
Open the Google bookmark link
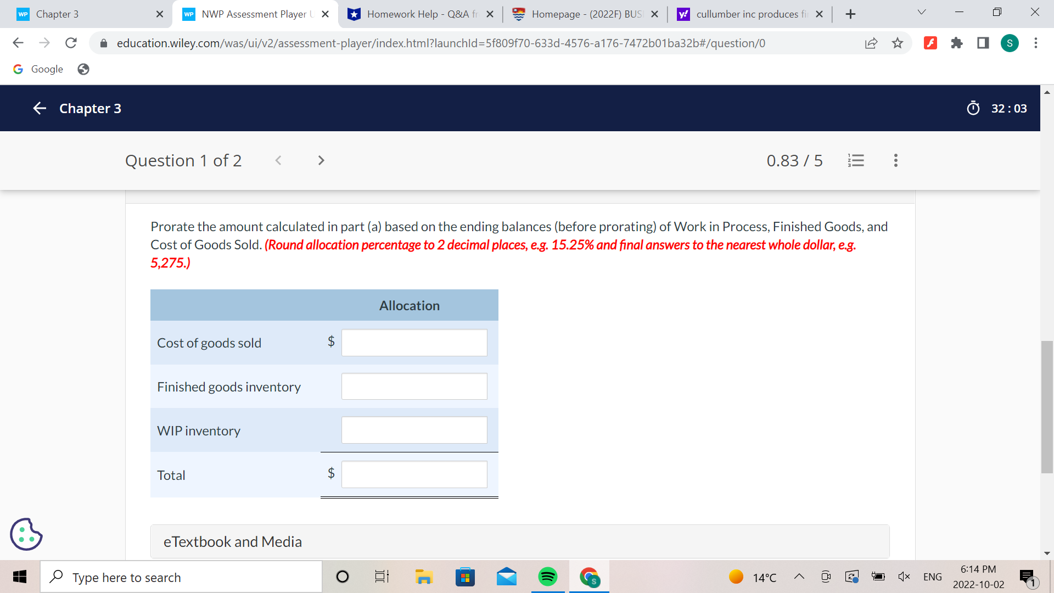point(38,69)
